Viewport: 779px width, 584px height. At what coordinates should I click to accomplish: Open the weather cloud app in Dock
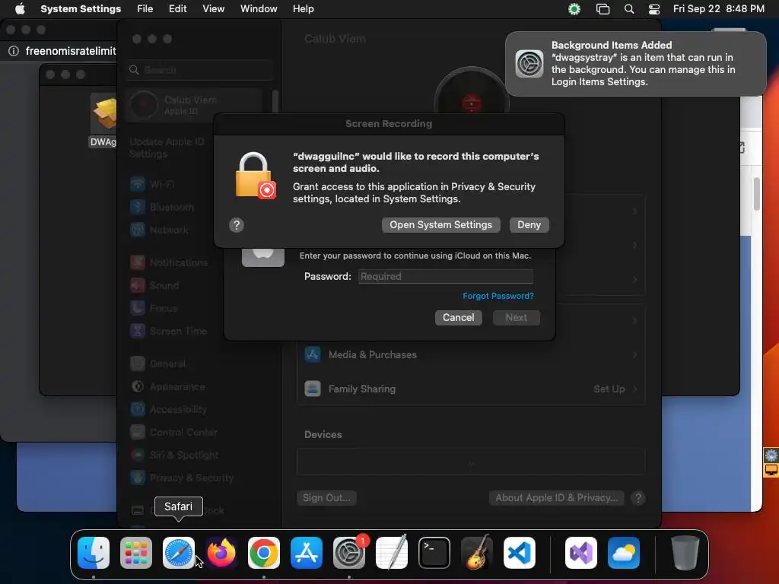point(624,553)
